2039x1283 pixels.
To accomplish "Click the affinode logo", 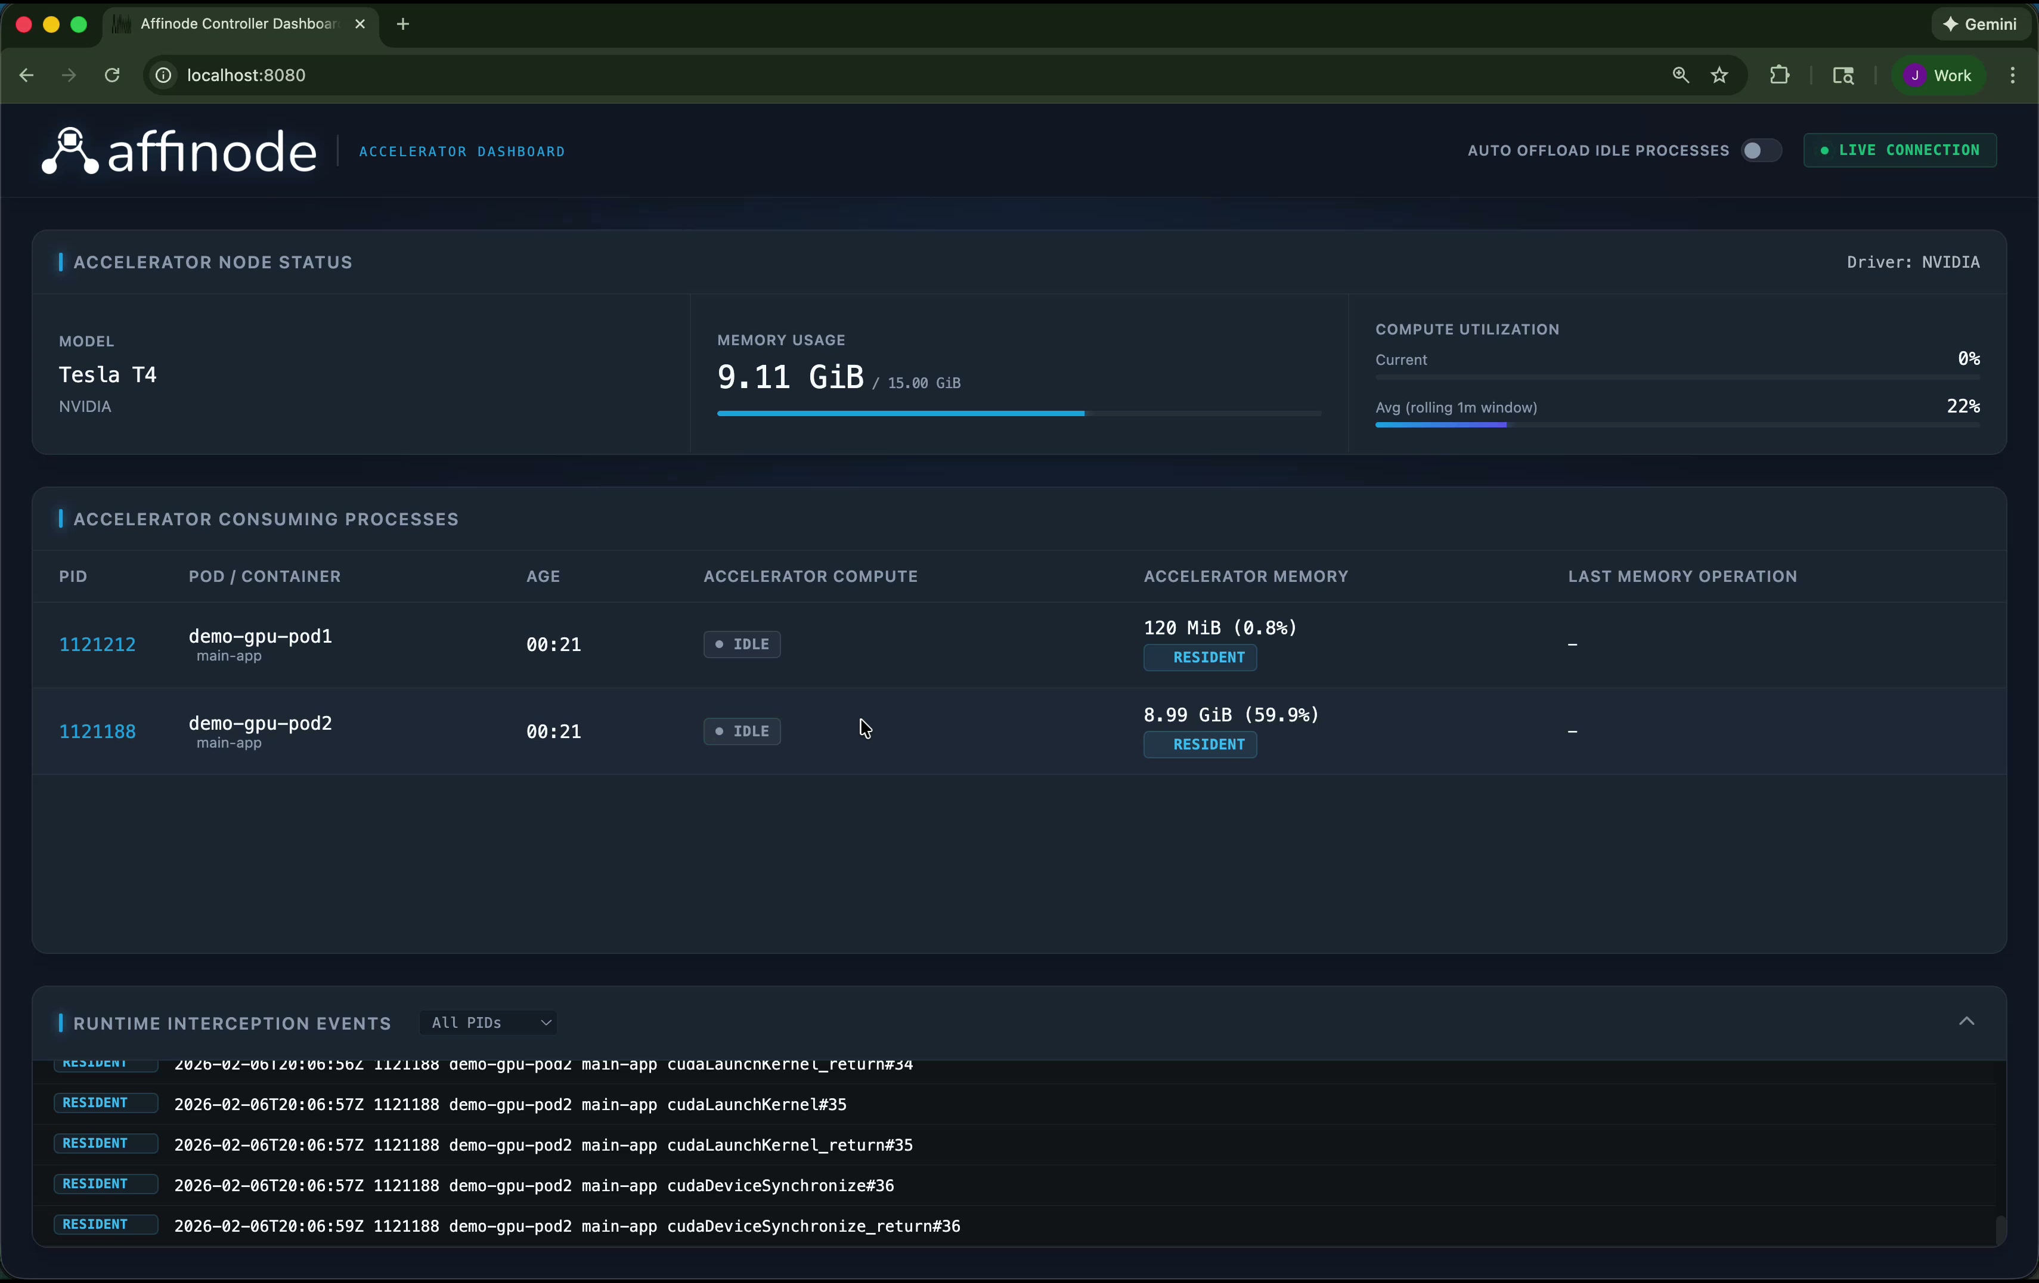I will click(179, 151).
